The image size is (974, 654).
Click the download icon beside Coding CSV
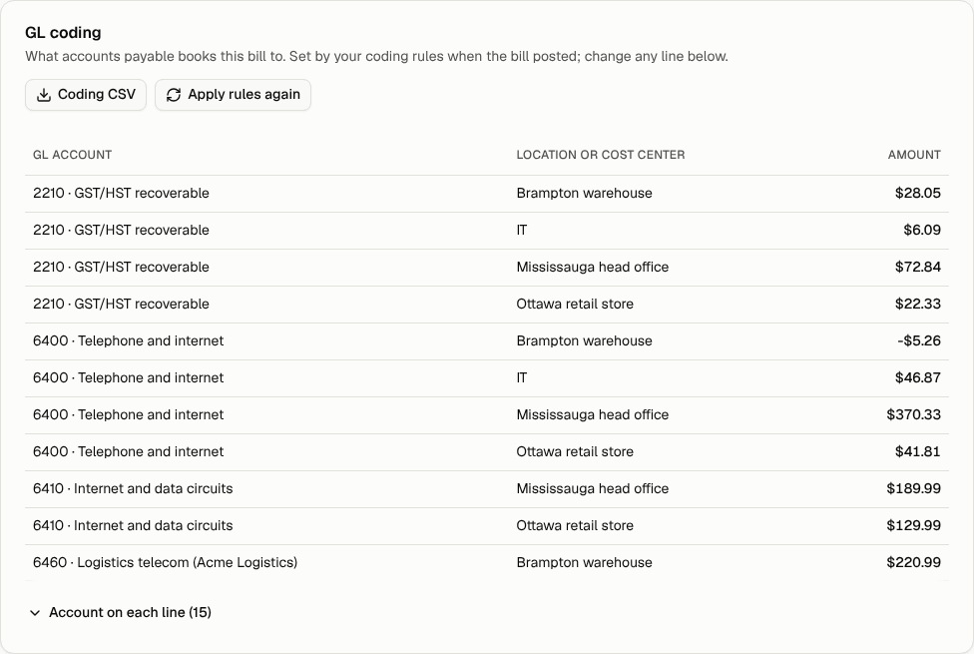point(44,95)
